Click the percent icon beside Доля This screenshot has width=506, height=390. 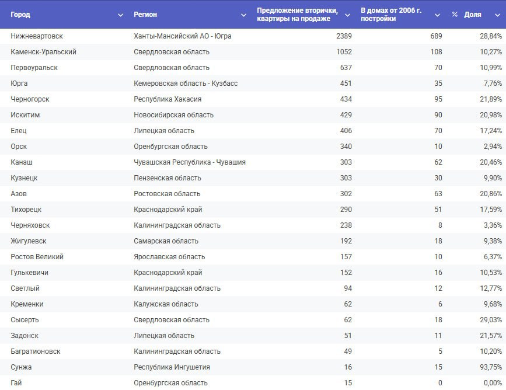[x=455, y=15]
